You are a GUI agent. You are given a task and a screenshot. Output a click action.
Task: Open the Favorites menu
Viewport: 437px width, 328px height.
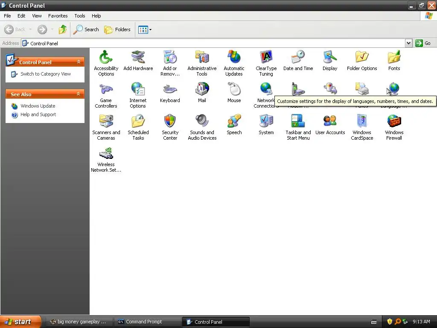[x=58, y=16]
